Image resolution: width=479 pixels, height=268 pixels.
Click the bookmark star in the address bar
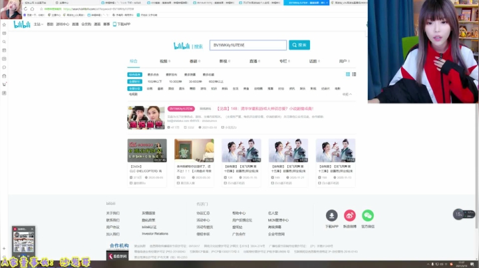41,9
